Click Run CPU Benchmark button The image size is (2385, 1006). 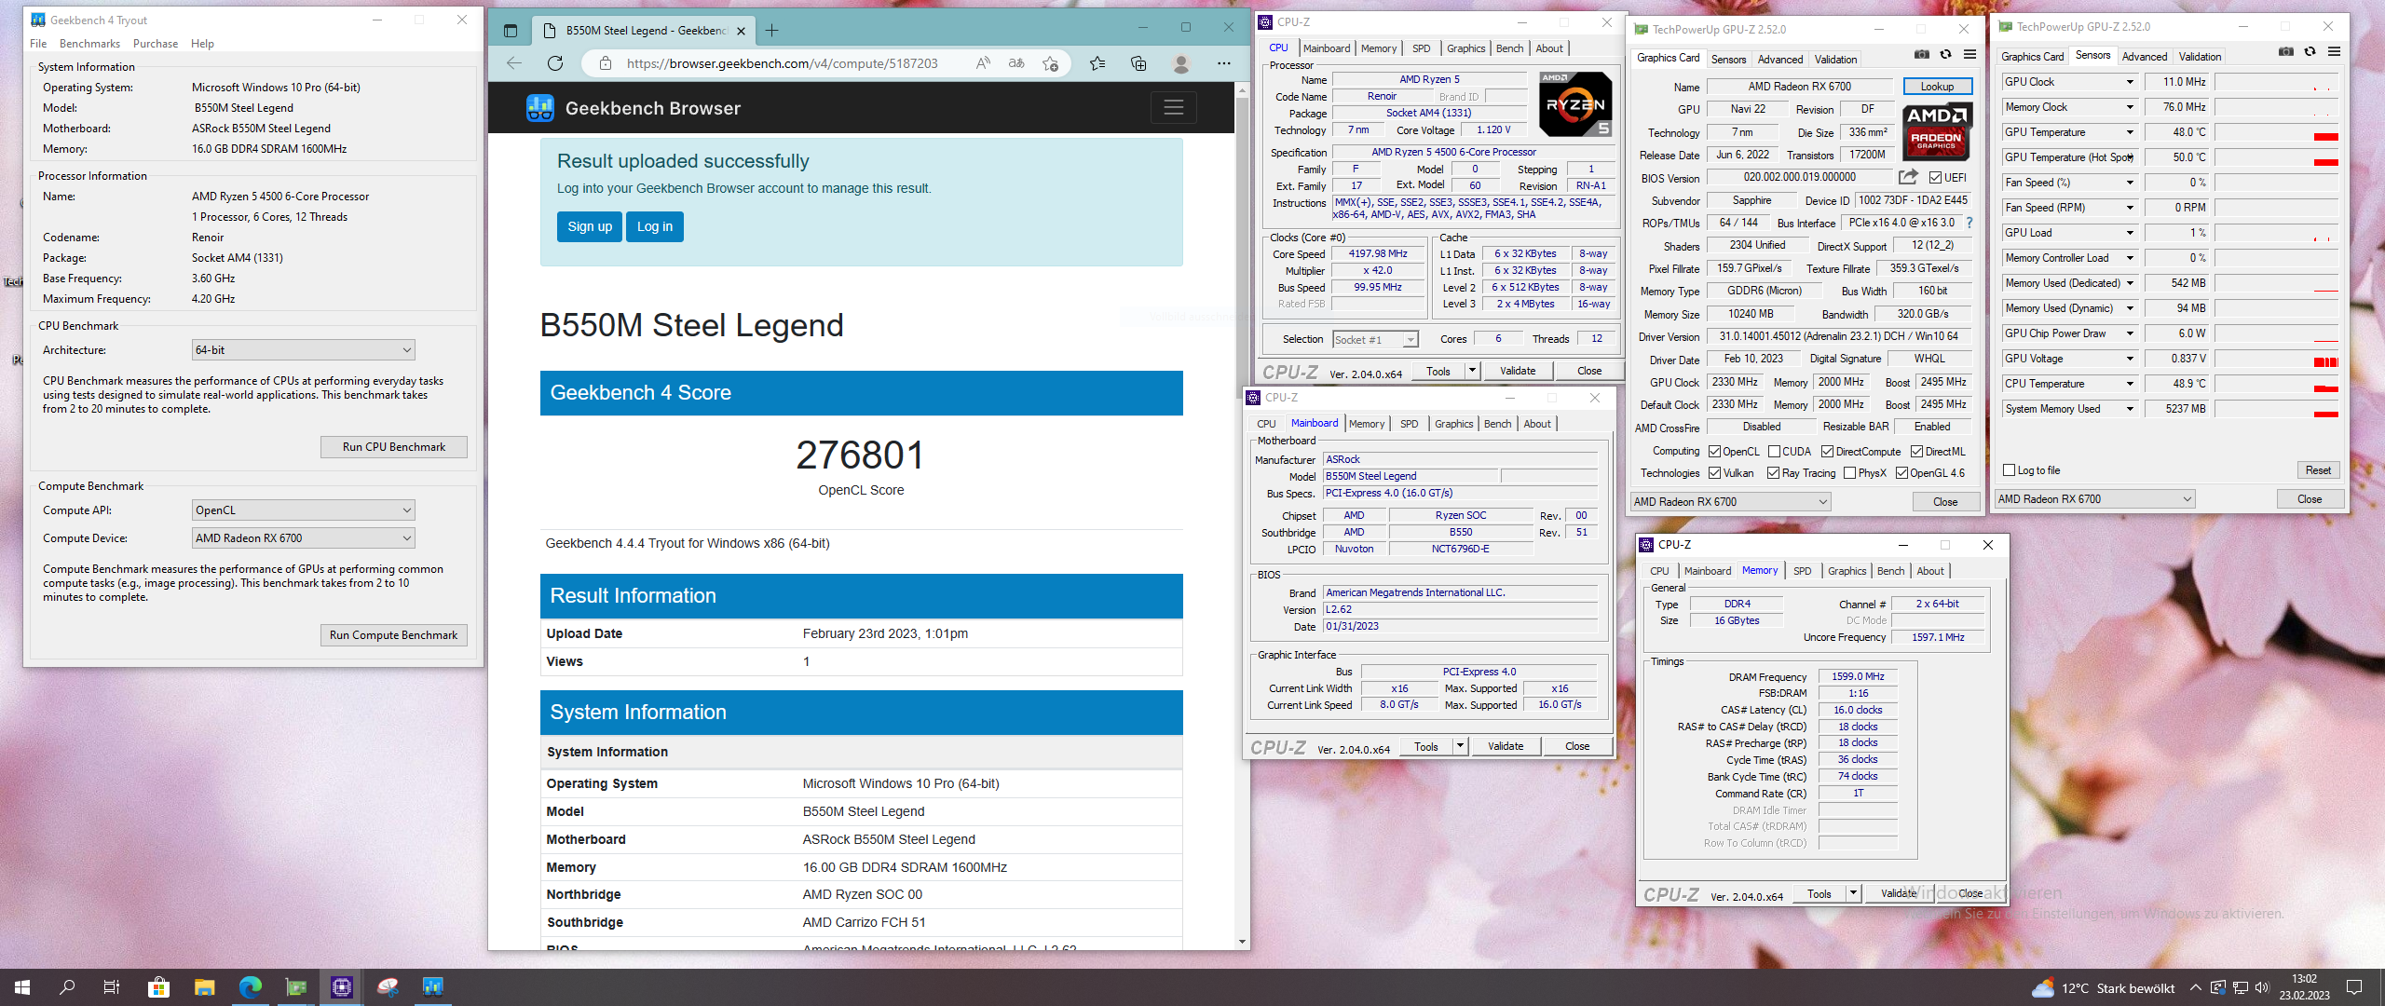coord(393,447)
